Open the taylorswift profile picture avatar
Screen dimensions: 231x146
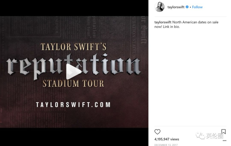point(159,7)
